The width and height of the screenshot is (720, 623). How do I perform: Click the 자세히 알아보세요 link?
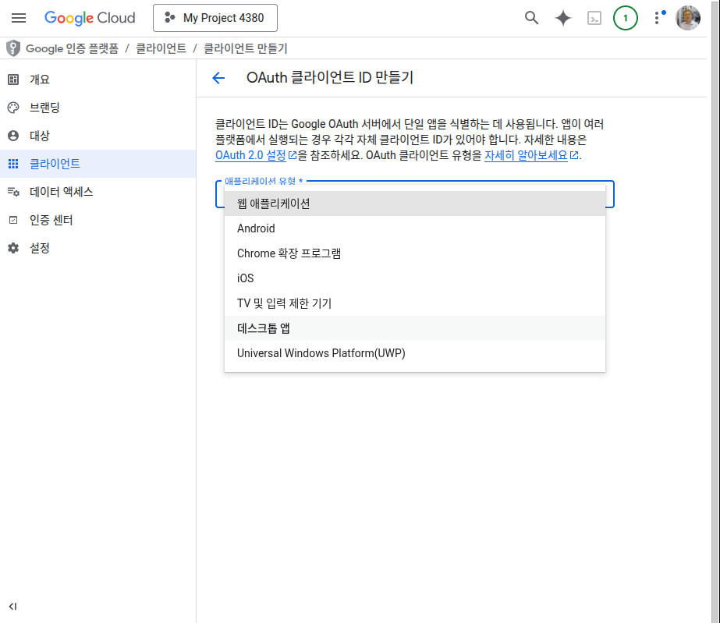coord(526,155)
